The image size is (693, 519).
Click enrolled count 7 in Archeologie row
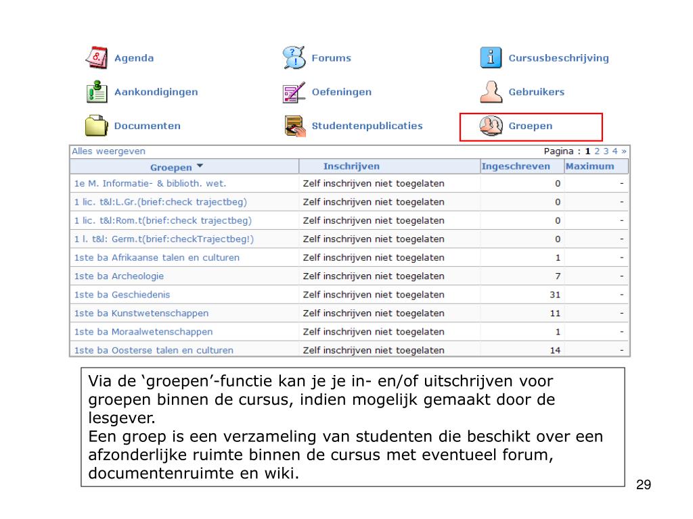558,276
